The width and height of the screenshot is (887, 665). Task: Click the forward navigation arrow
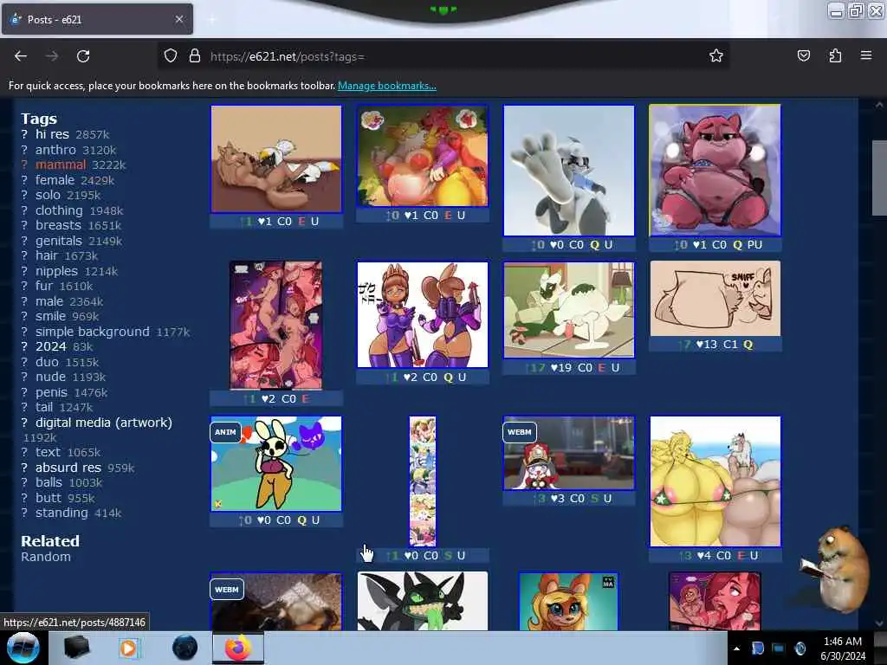[52, 56]
